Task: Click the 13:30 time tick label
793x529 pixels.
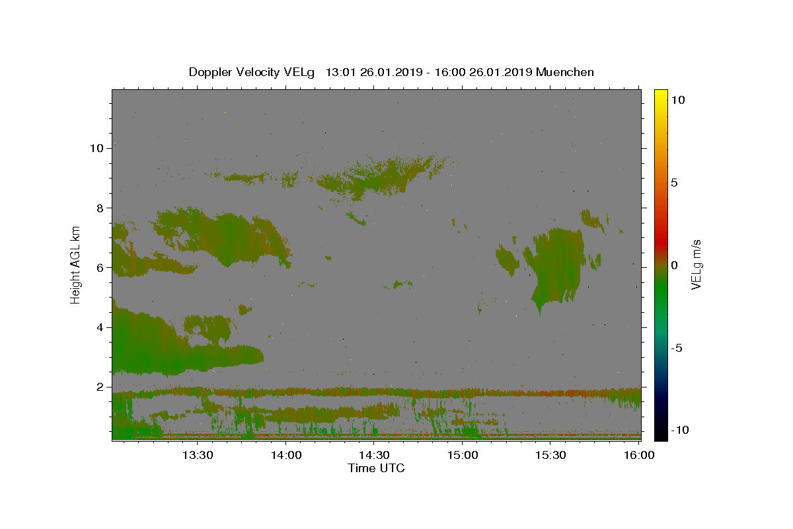Action: pos(198,455)
